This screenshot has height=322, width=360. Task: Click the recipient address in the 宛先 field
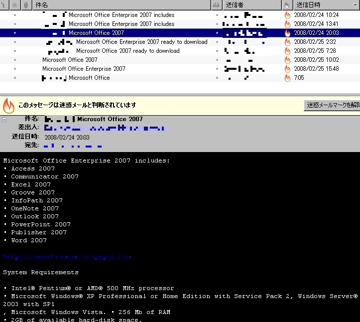click(73, 146)
